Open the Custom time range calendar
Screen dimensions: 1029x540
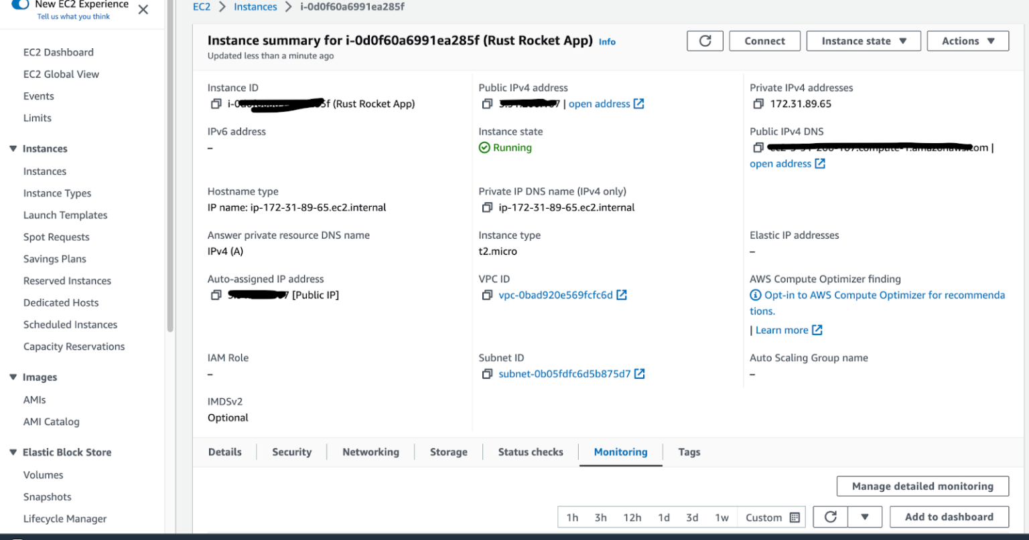795,517
